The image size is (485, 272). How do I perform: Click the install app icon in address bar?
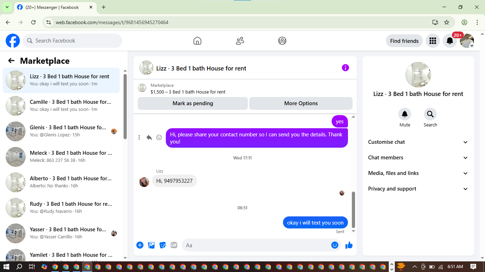coord(435,22)
